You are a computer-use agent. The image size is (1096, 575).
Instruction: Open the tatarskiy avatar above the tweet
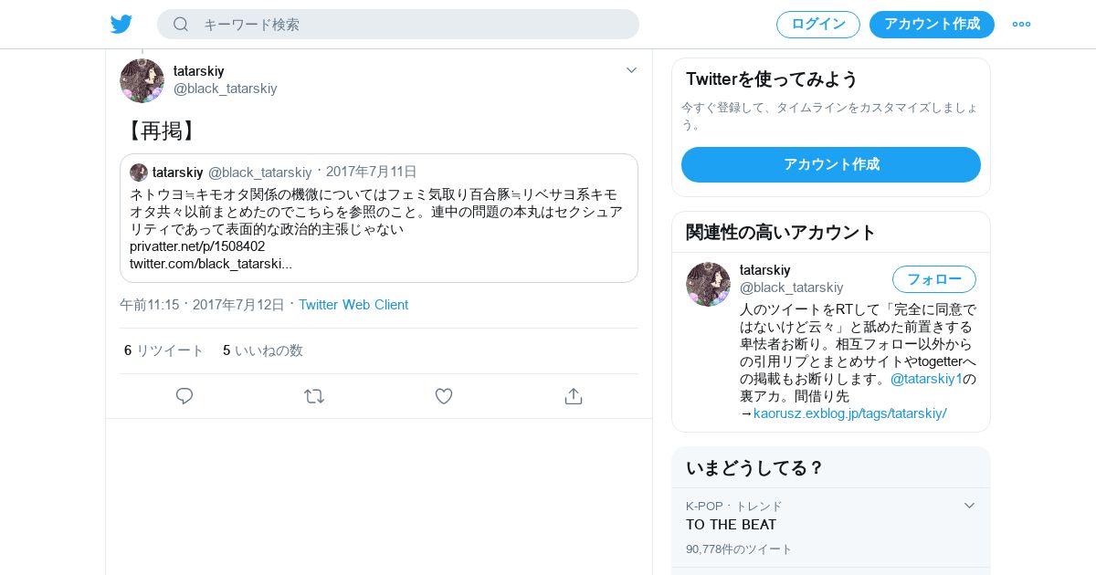click(142, 80)
